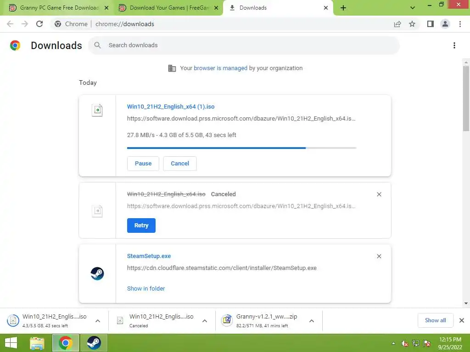Click the Action Center flag tray icon

427,343
